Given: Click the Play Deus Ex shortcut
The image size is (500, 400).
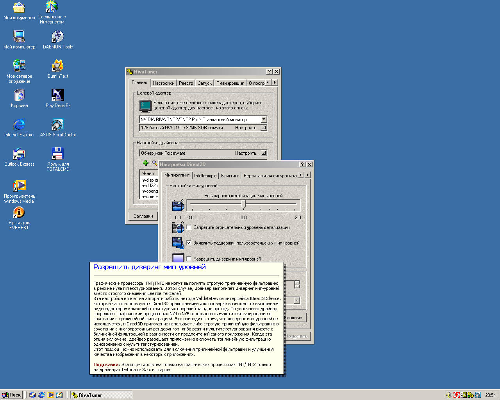Looking at the screenshot, I should (58, 95).
